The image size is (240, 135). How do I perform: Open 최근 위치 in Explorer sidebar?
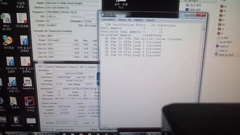(x=193, y=5)
